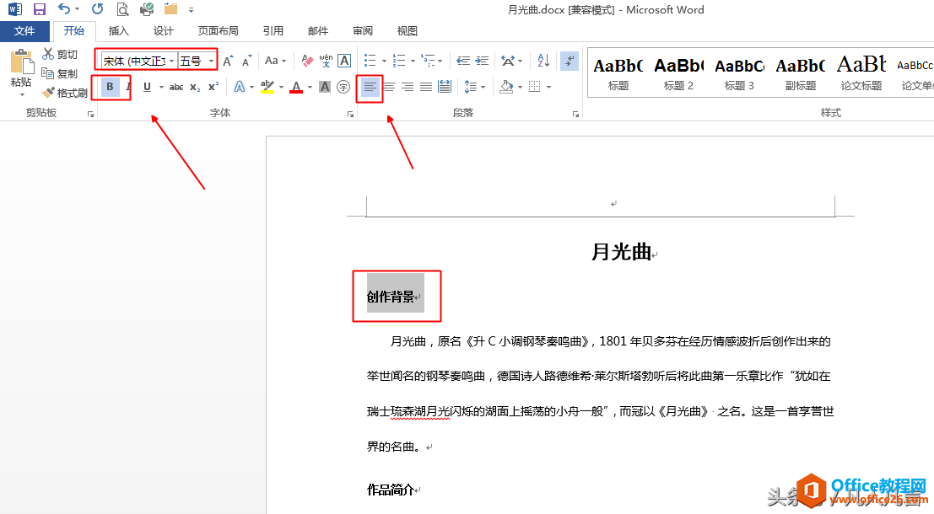This screenshot has height=514, width=934.
Task: Click the Redo repeat icon
Action: point(97,9)
